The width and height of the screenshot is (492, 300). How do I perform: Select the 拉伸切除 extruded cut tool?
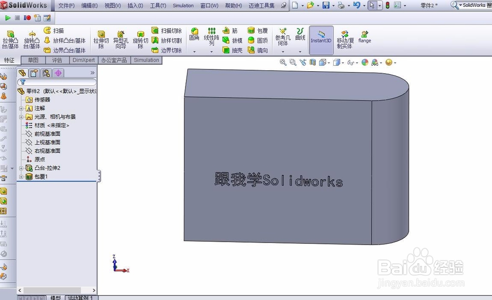[101, 40]
